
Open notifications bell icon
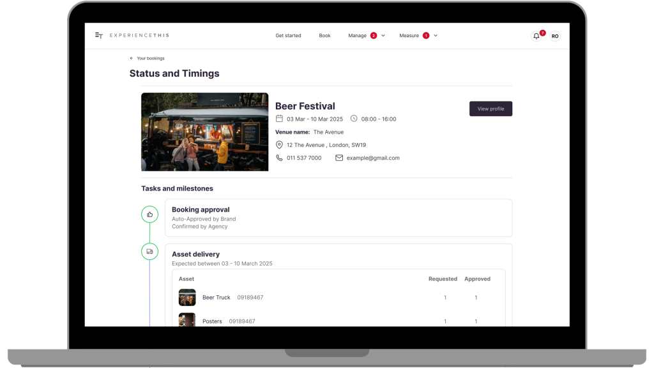coord(536,36)
